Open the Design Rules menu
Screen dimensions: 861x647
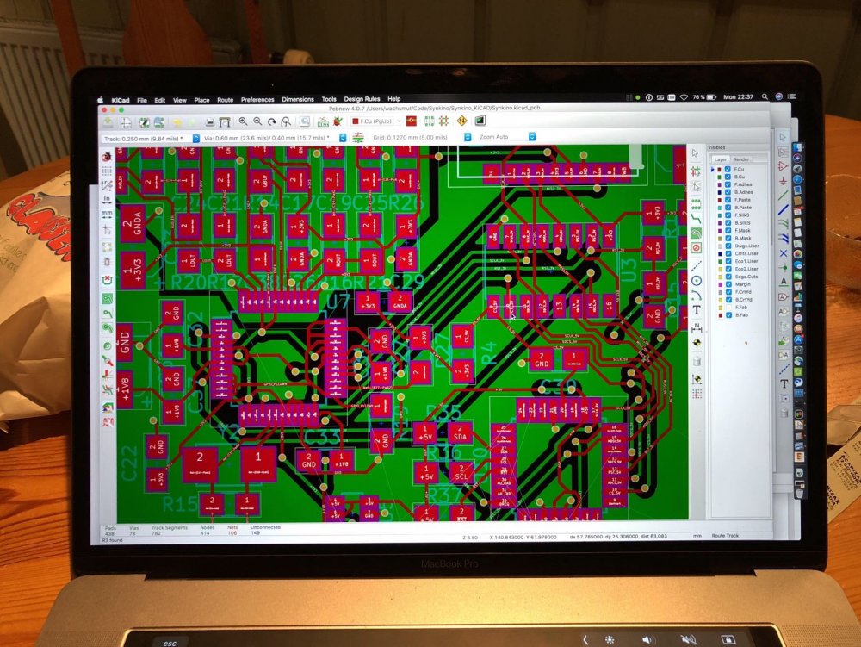(x=362, y=99)
